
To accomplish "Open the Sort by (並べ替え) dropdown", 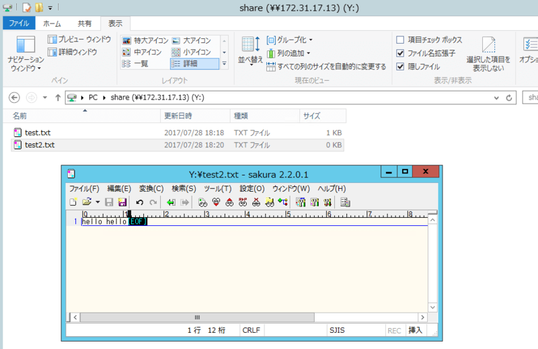I will 250,50.
